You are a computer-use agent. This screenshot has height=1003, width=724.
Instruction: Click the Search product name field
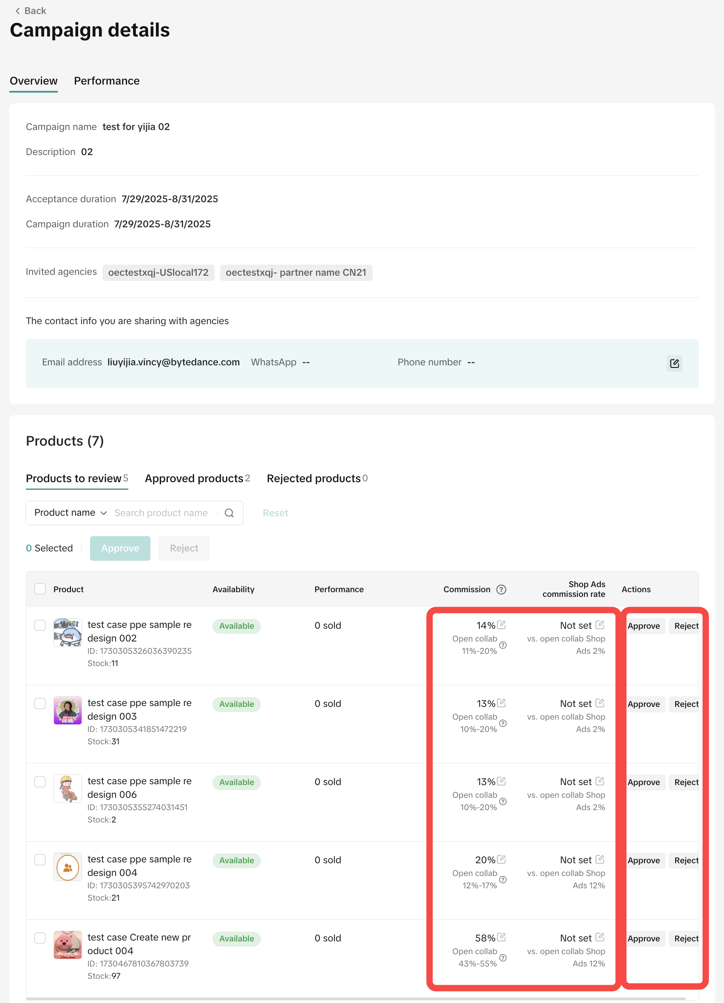(164, 513)
